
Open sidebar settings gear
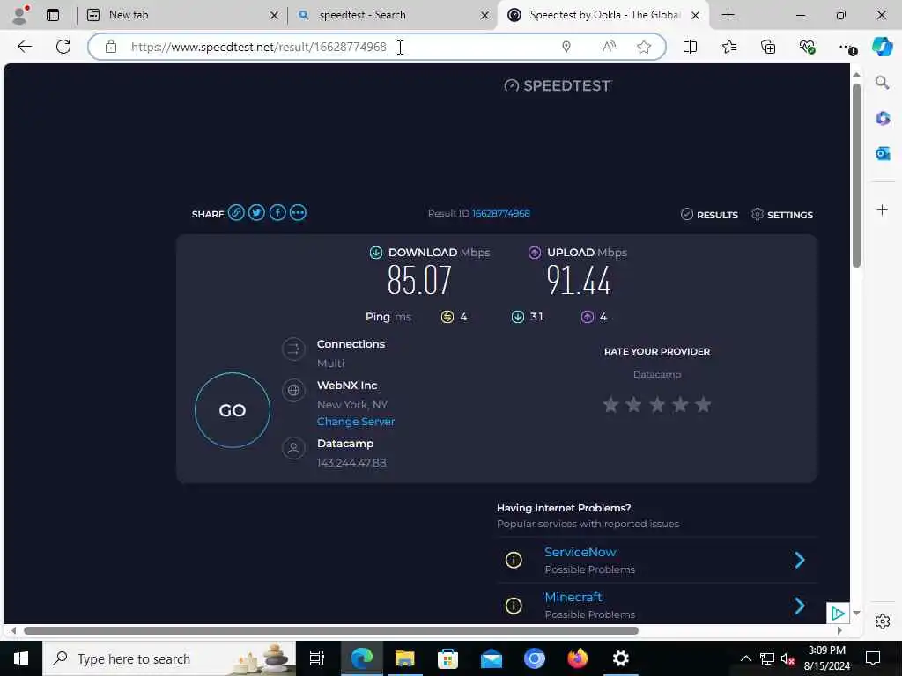(x=883, y=622)
